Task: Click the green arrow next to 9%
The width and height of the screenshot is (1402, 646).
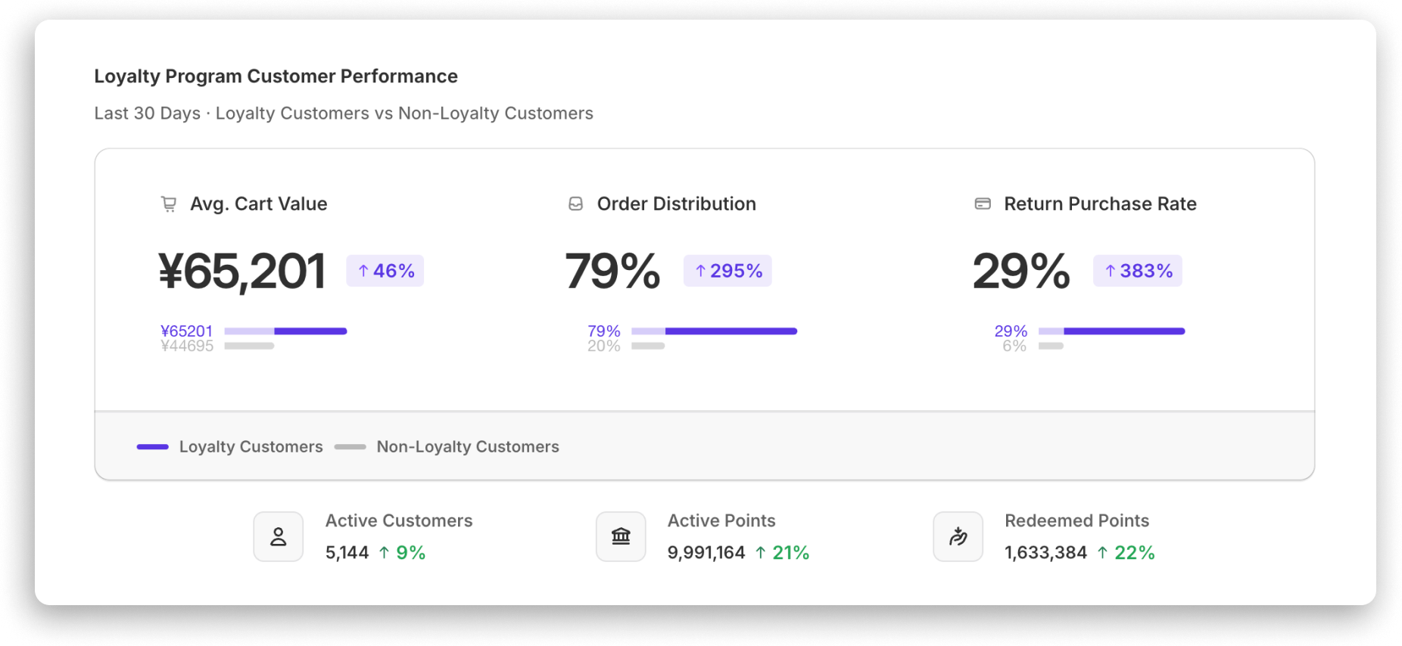Action: [x=385, y=553]
